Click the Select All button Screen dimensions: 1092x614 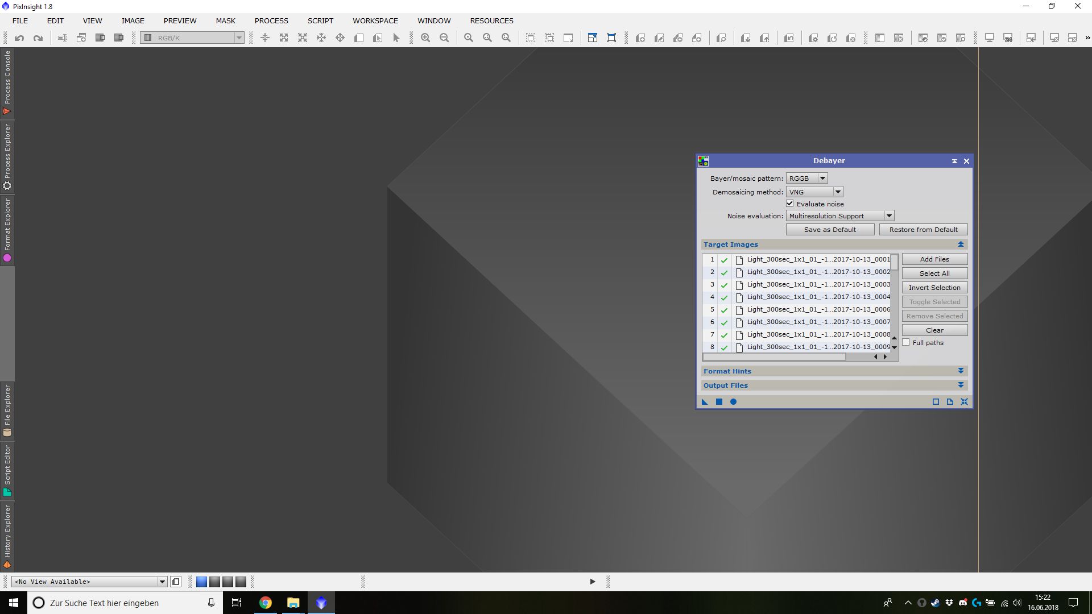[934, 273]
